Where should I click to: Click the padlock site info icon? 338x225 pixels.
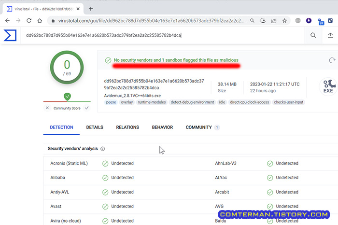tap(53, 21)
